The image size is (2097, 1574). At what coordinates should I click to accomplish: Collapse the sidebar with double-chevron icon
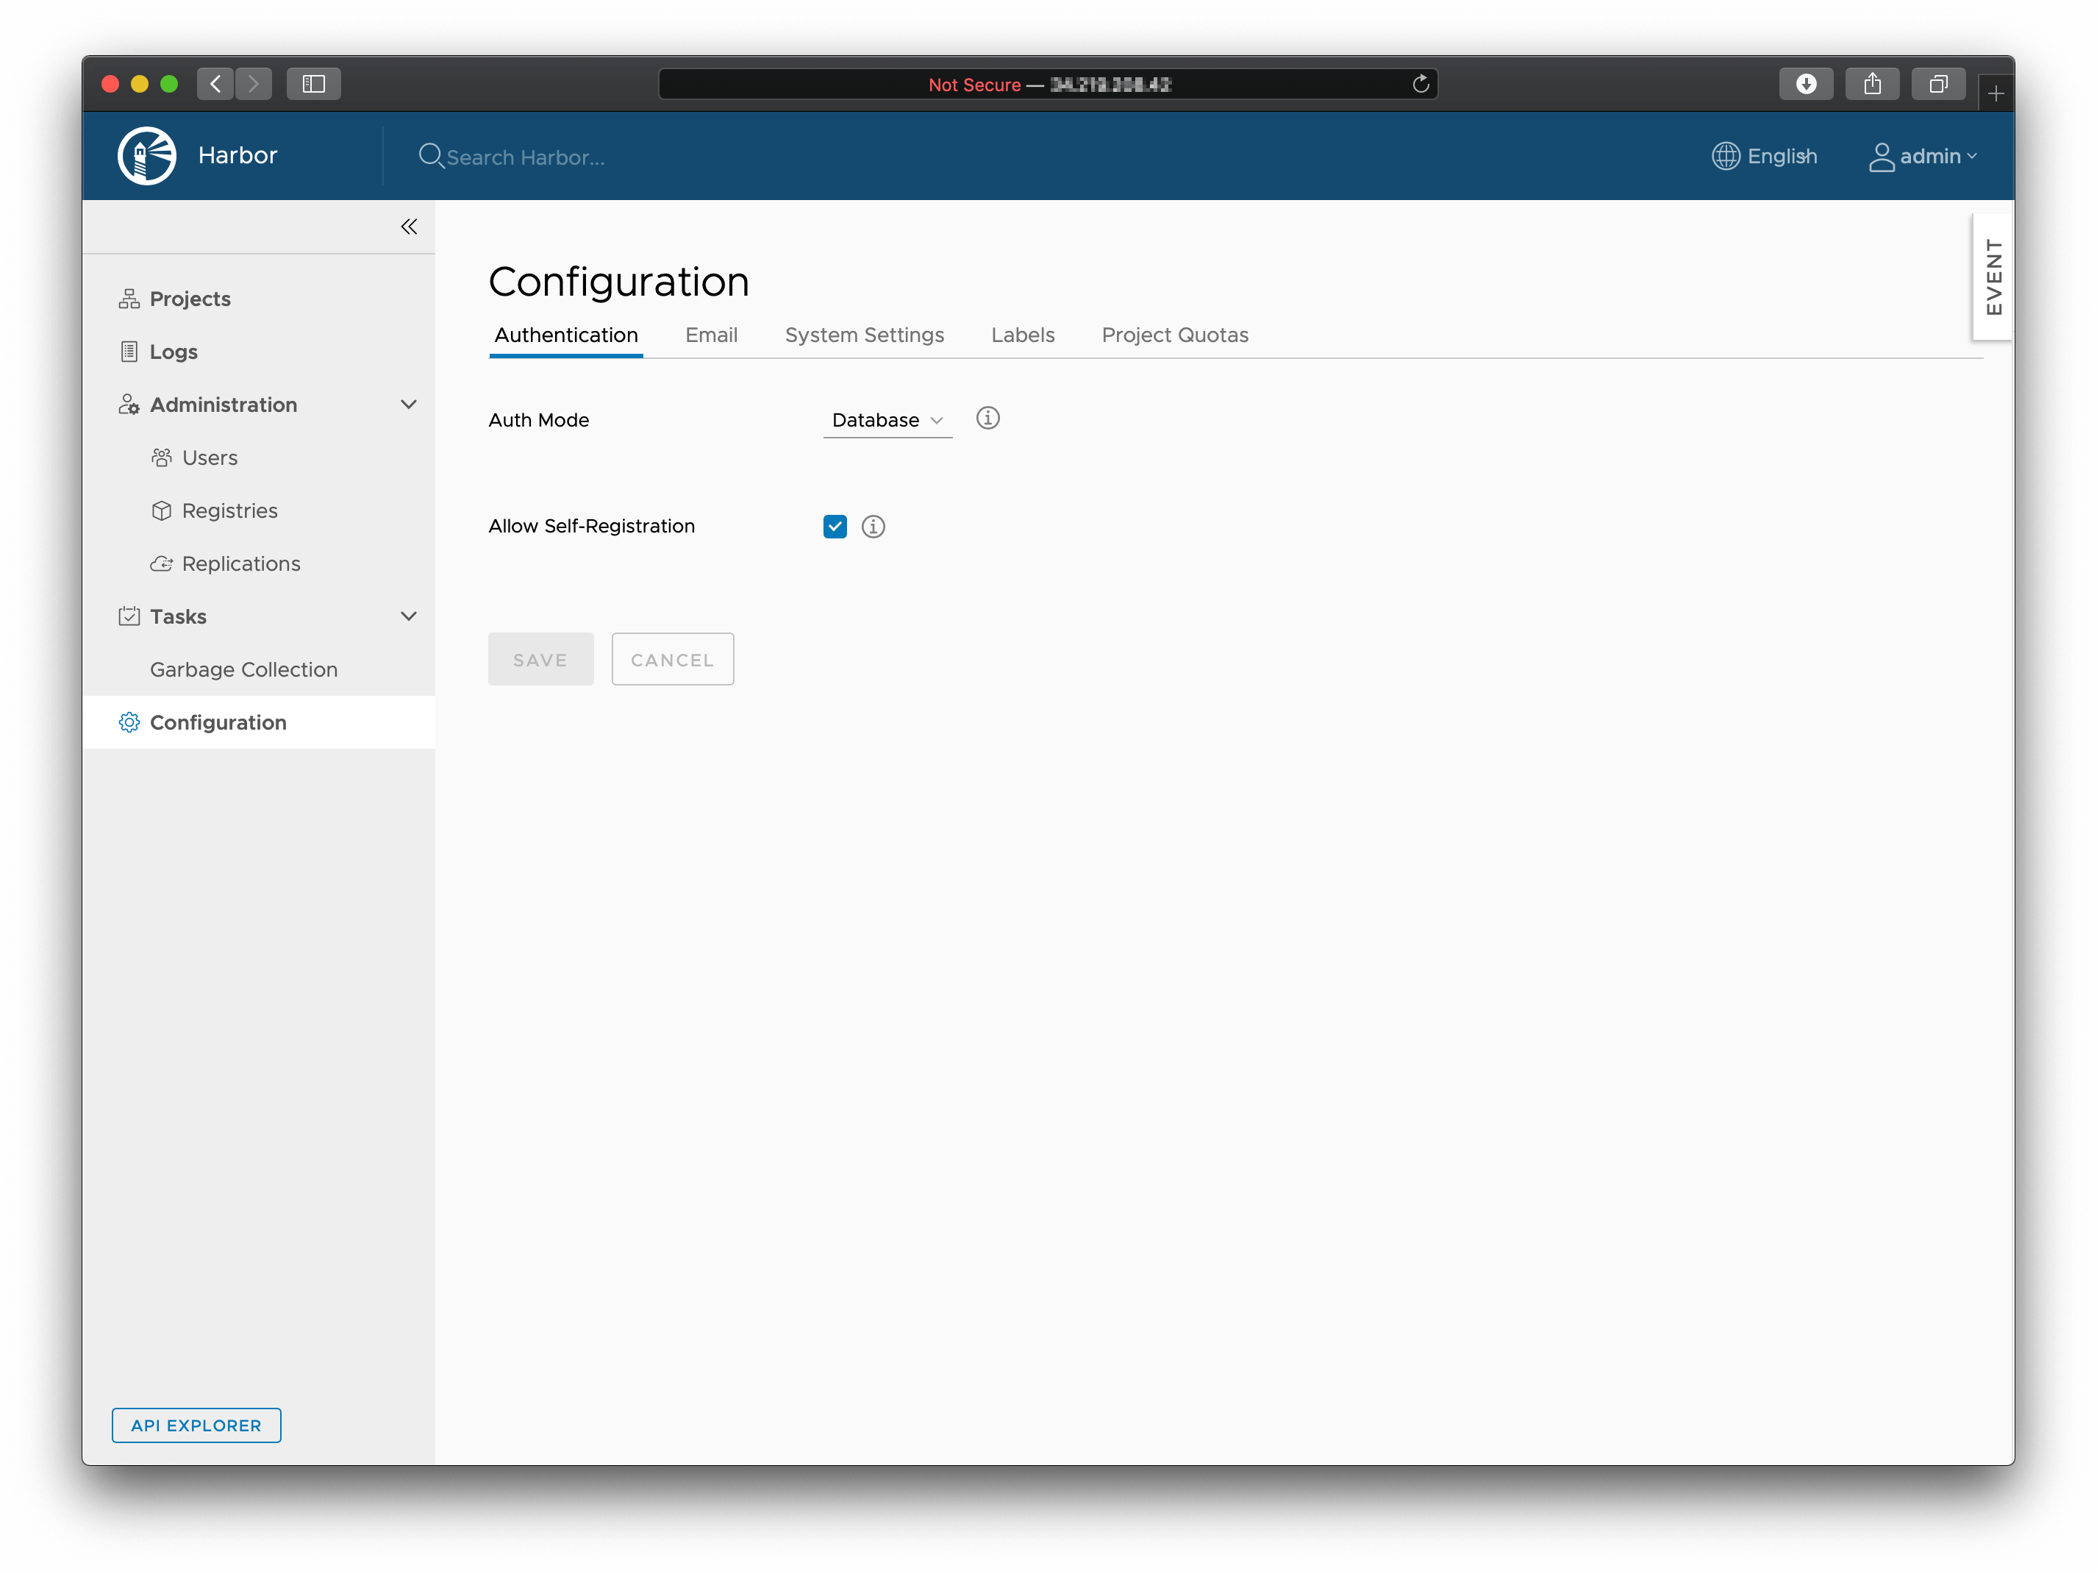(409, 227)
